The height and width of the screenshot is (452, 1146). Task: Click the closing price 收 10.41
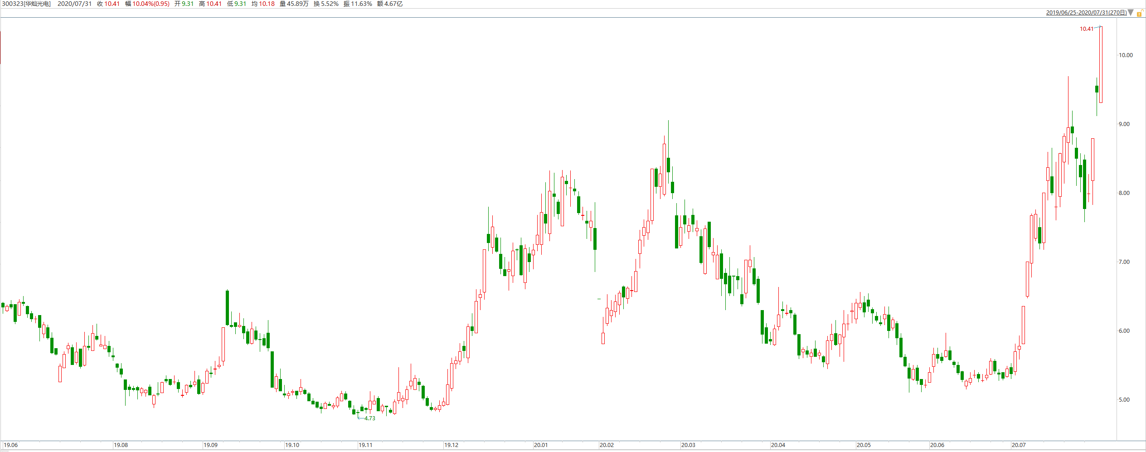click(108, 4)
